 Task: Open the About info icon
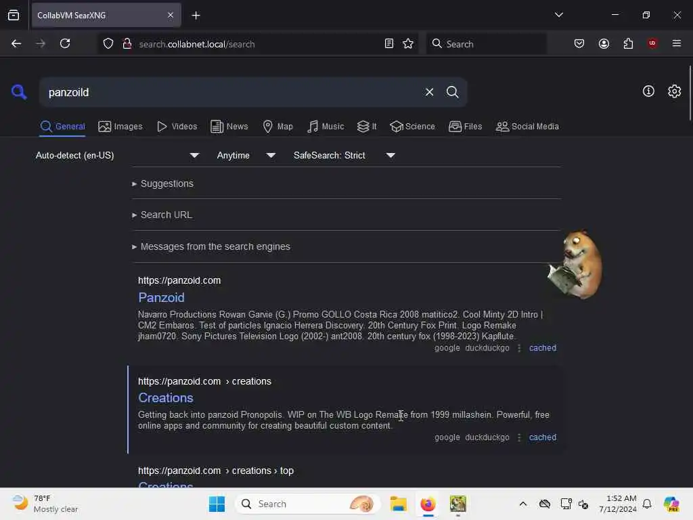click(648, 91)
